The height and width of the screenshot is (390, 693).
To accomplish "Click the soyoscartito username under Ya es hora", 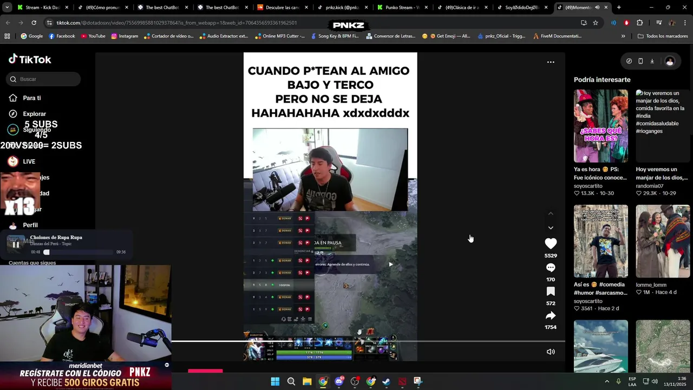I will 588,186.
